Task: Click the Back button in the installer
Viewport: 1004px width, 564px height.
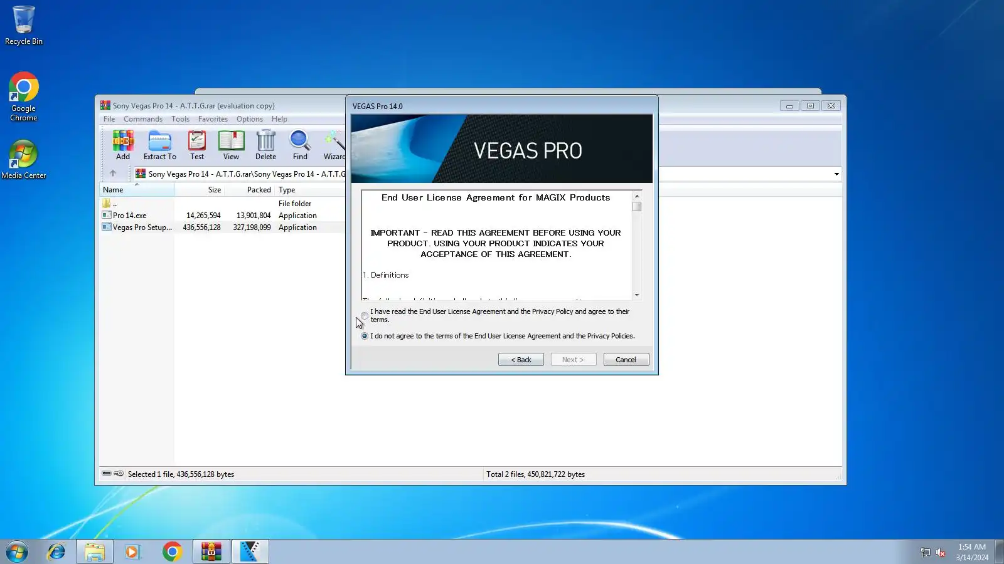Action: tap(521, 360)
